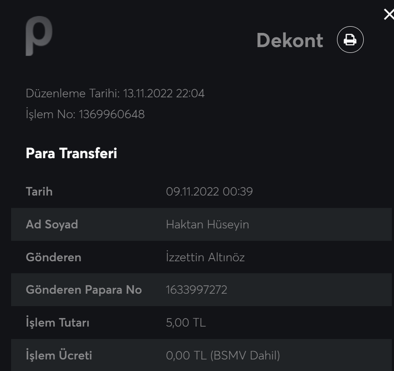Click the İşlem Ücreti label
The image size is (394, 371).
[x=59, y=355]
